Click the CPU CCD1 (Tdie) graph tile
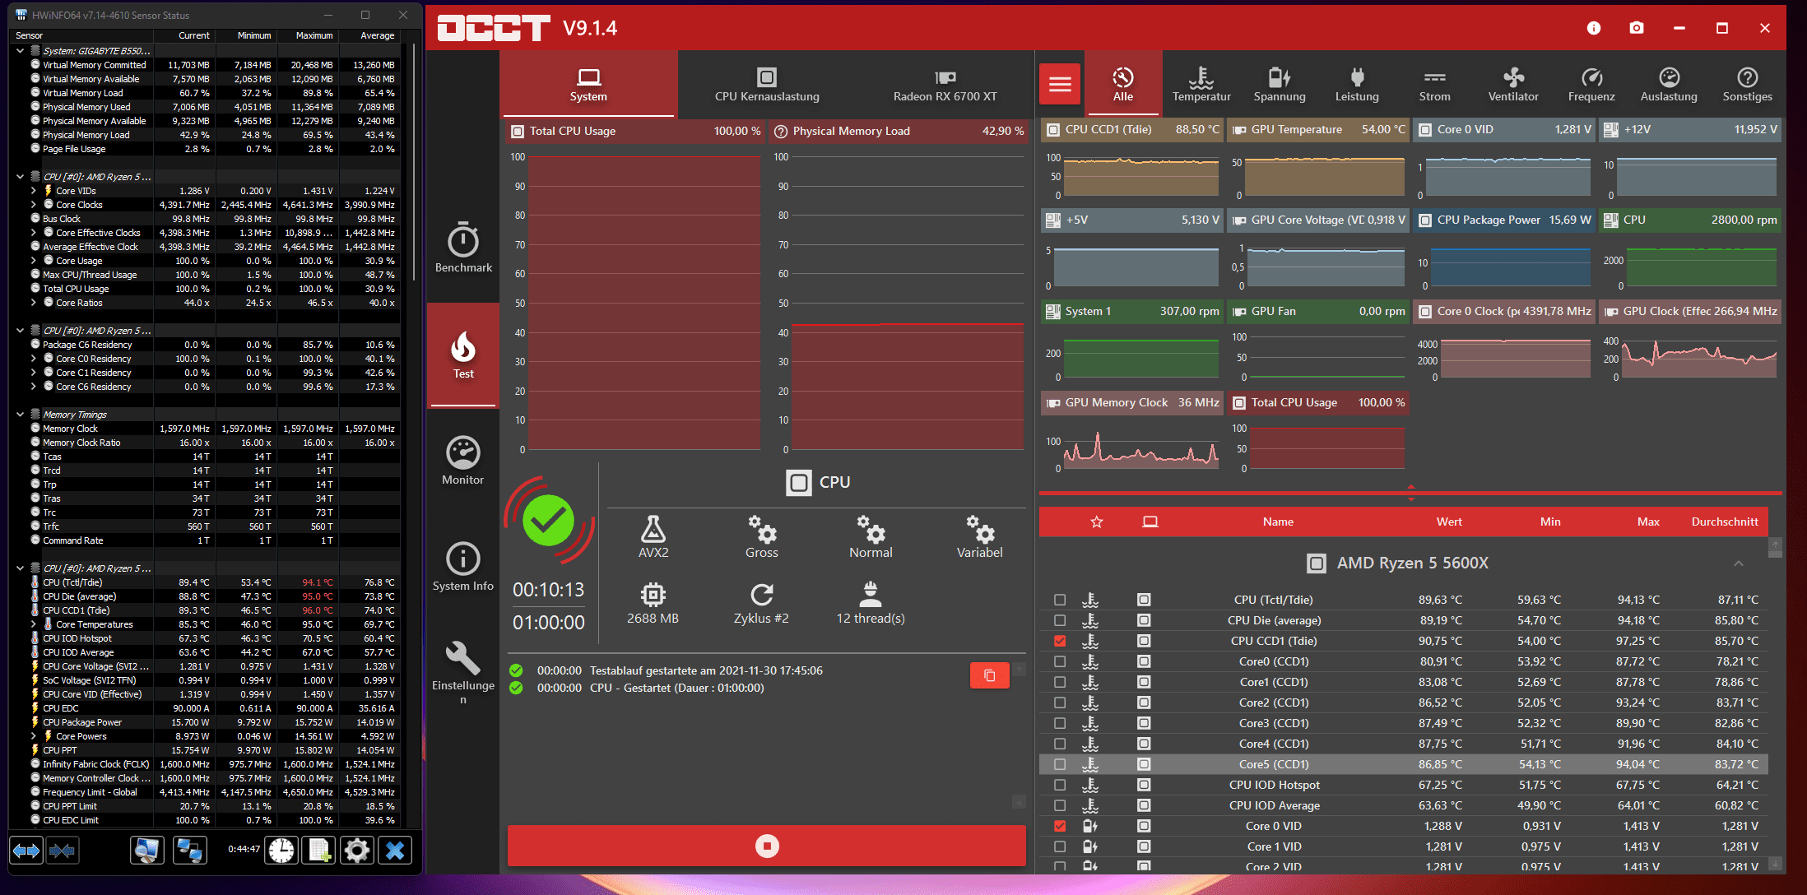Screen dimensions: 1807x895 (x=1132, y=160)
